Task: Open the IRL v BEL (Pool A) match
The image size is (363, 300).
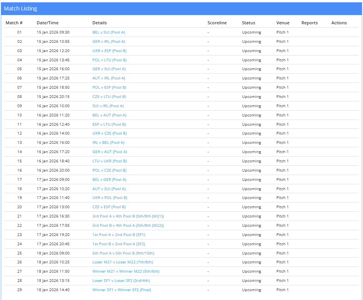Action: (108, 143)
